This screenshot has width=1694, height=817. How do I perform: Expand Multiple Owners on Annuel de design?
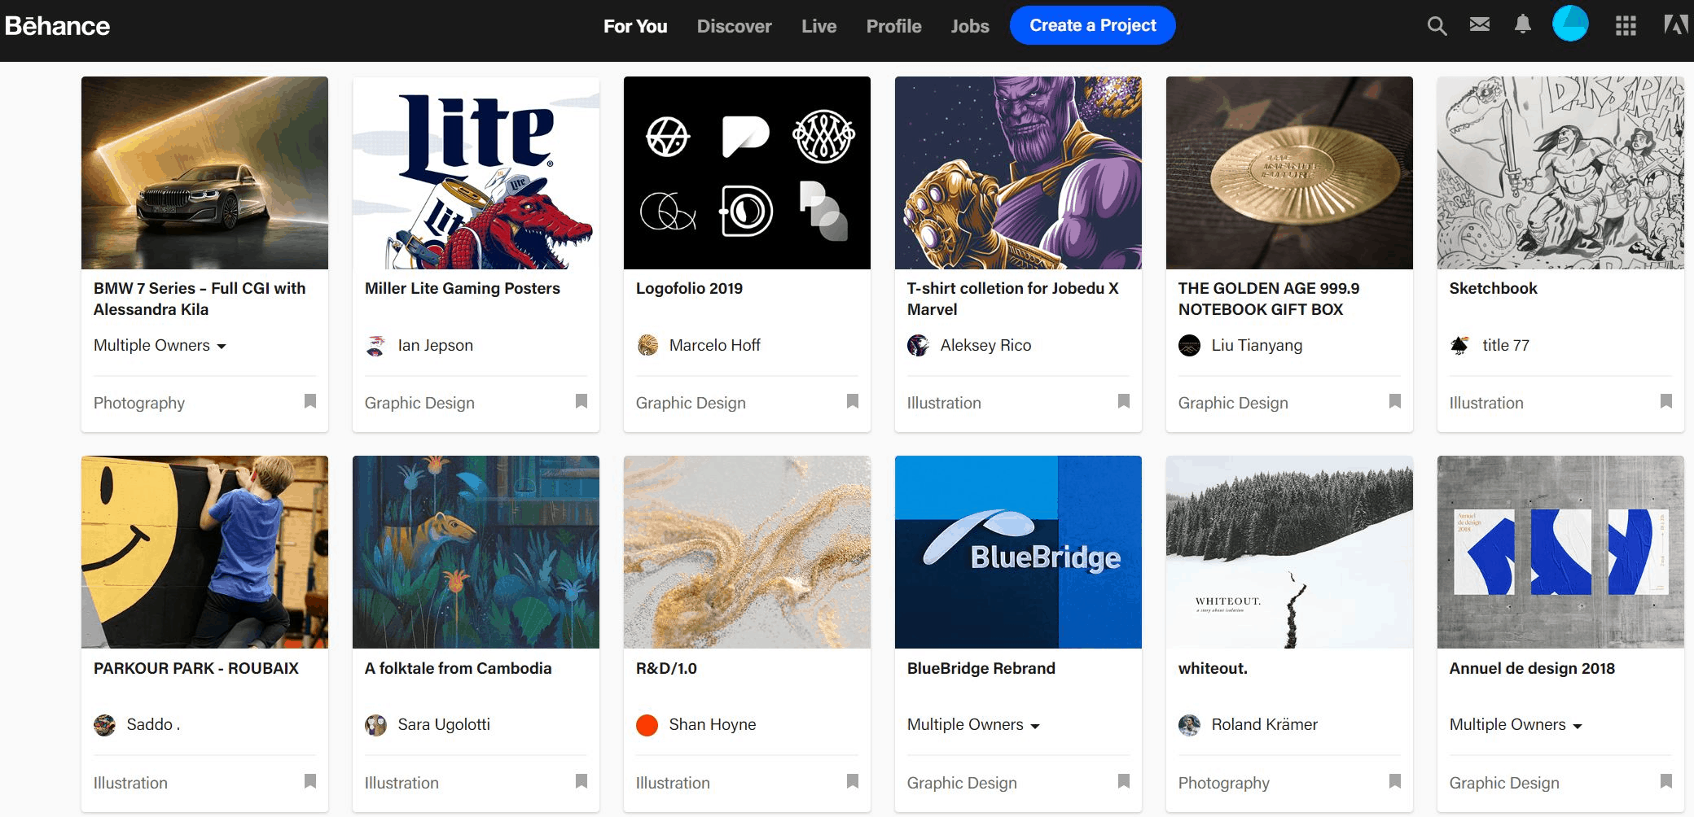point(1516,724)
